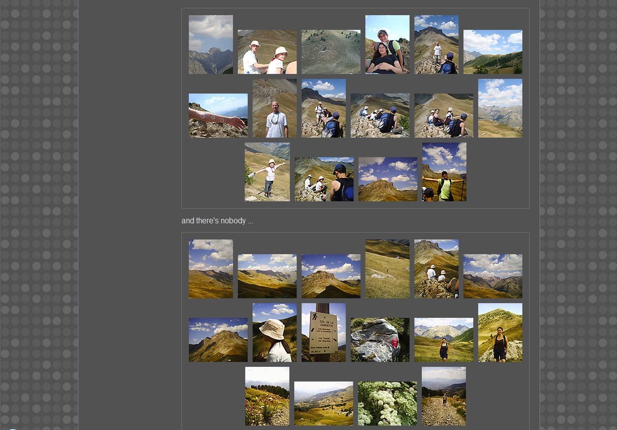Open man standing on ridge below rocky peak
This screenshot has width=617, height=430.
436,45
